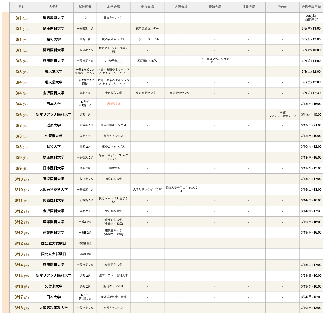Click the 大阪会場 column header
This screenshot has height=315, width=326.
[181, 7]
